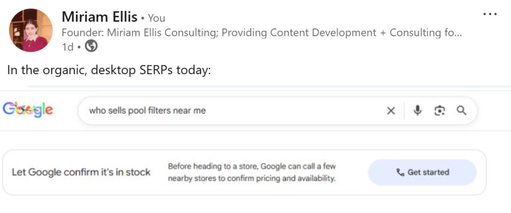Screen dimensions: 511x213
Task: Start voice search with the microphone icon
Action: pyautogui.click(x=418, y=110)
